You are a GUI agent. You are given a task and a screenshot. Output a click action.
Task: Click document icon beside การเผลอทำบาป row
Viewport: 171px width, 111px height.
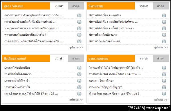79,41
